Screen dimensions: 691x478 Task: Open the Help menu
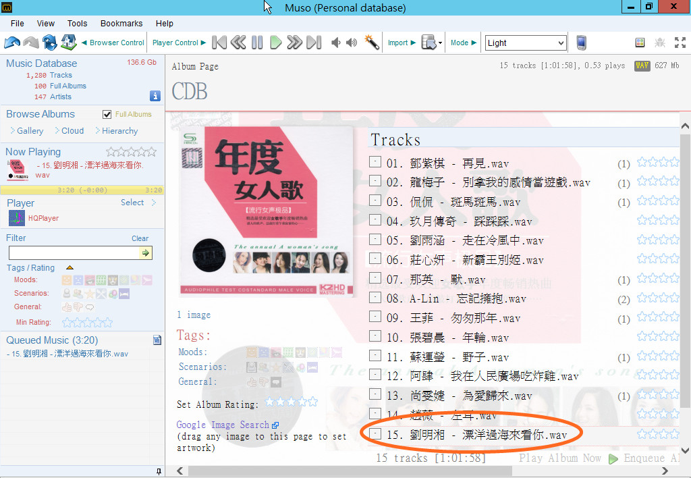pos(165,24)
